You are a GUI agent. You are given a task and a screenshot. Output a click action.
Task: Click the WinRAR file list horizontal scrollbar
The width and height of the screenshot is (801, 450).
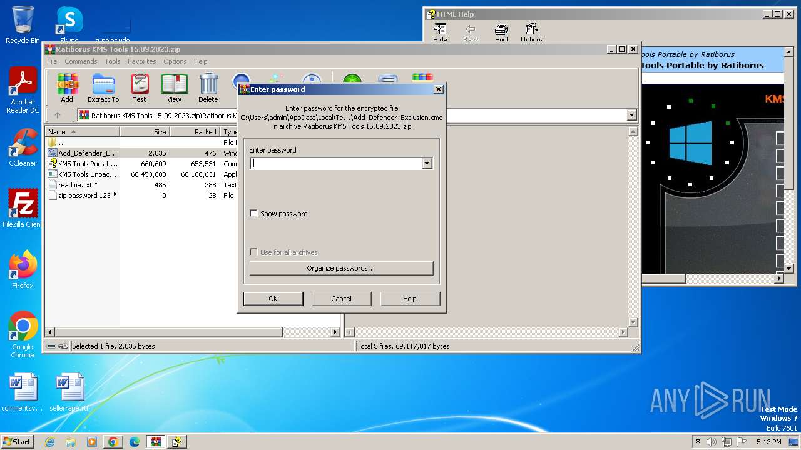(169, 332)
